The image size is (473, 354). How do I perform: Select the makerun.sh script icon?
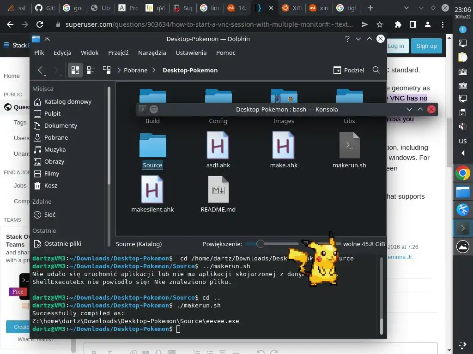349,145
